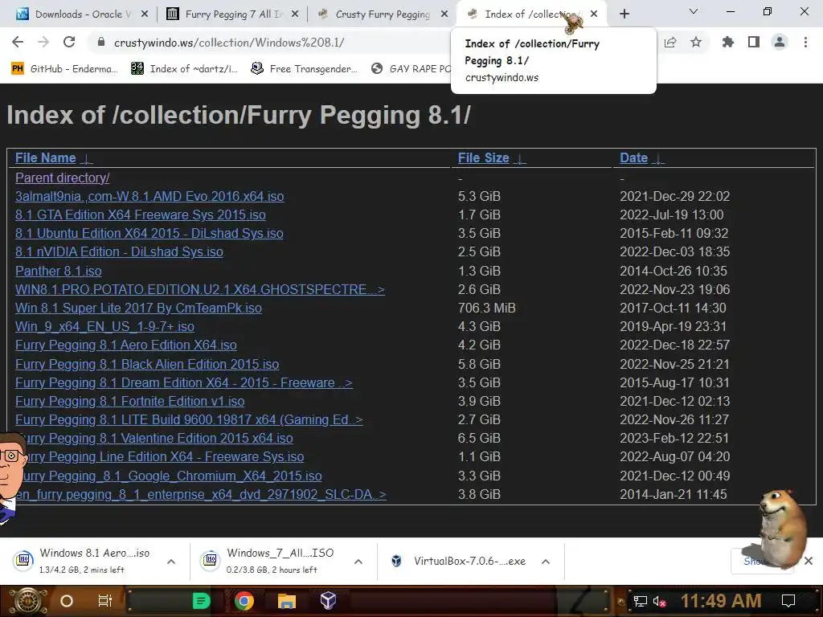Close the Downloads - Oracle tab

pyautogui.click(x=145, y=14)
